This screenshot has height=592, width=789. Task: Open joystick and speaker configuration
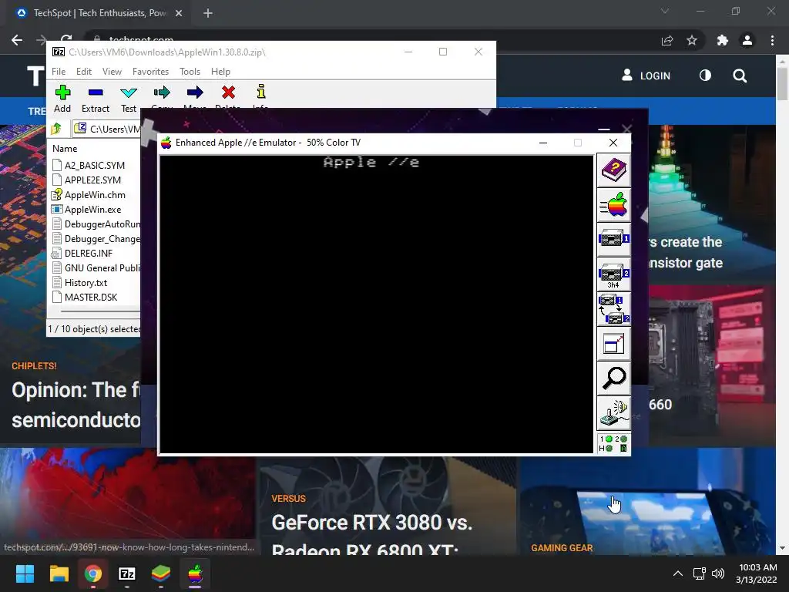[613, 413]
